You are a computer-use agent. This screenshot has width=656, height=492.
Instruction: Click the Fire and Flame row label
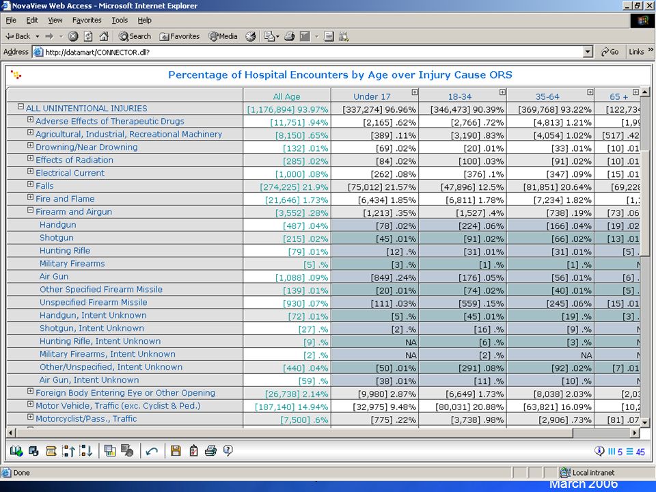click(x=65, y=199)
